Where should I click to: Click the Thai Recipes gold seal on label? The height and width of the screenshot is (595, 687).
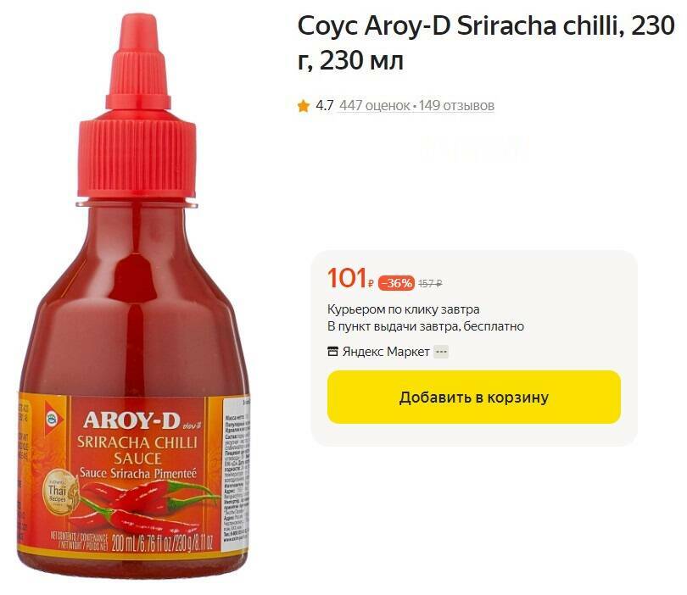pos(58,491)
